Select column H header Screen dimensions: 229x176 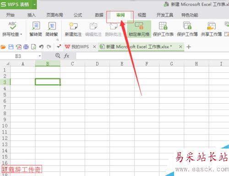pos(196,64)
